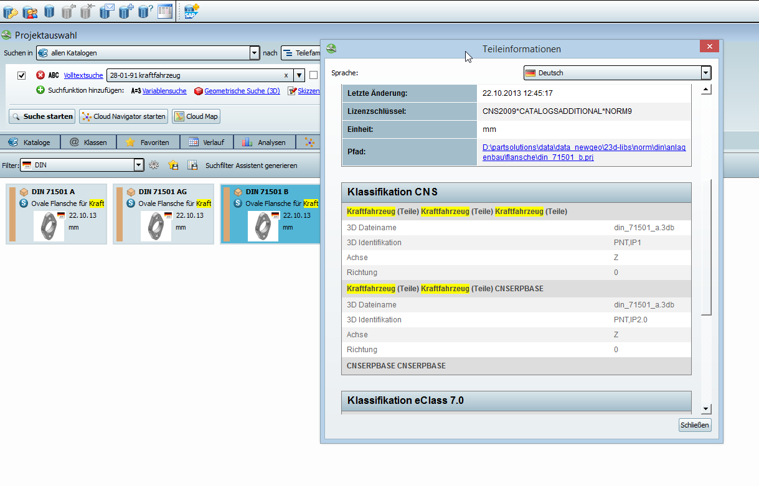The image size is (759, 486).
Task: Click the database with envelope icon
Action: click(107, 11)
